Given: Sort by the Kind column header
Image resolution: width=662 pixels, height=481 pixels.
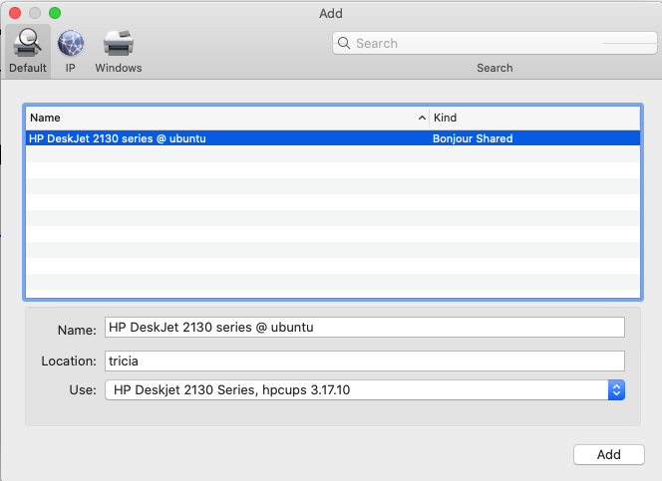Looking at the screenshot, I should point(535,118).
